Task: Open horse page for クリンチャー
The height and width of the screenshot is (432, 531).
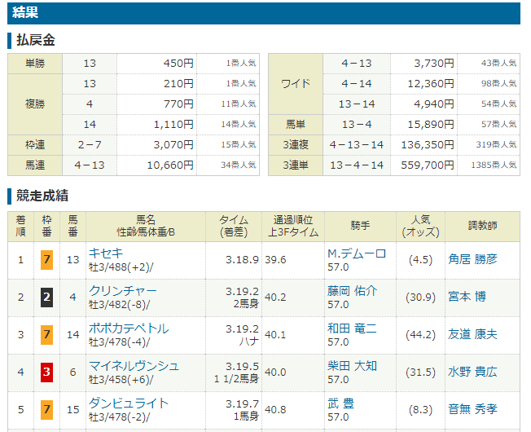Action: click(x=123, y=291)
